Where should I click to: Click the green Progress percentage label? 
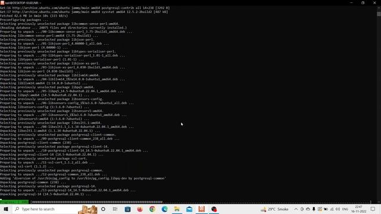(14, 202)
